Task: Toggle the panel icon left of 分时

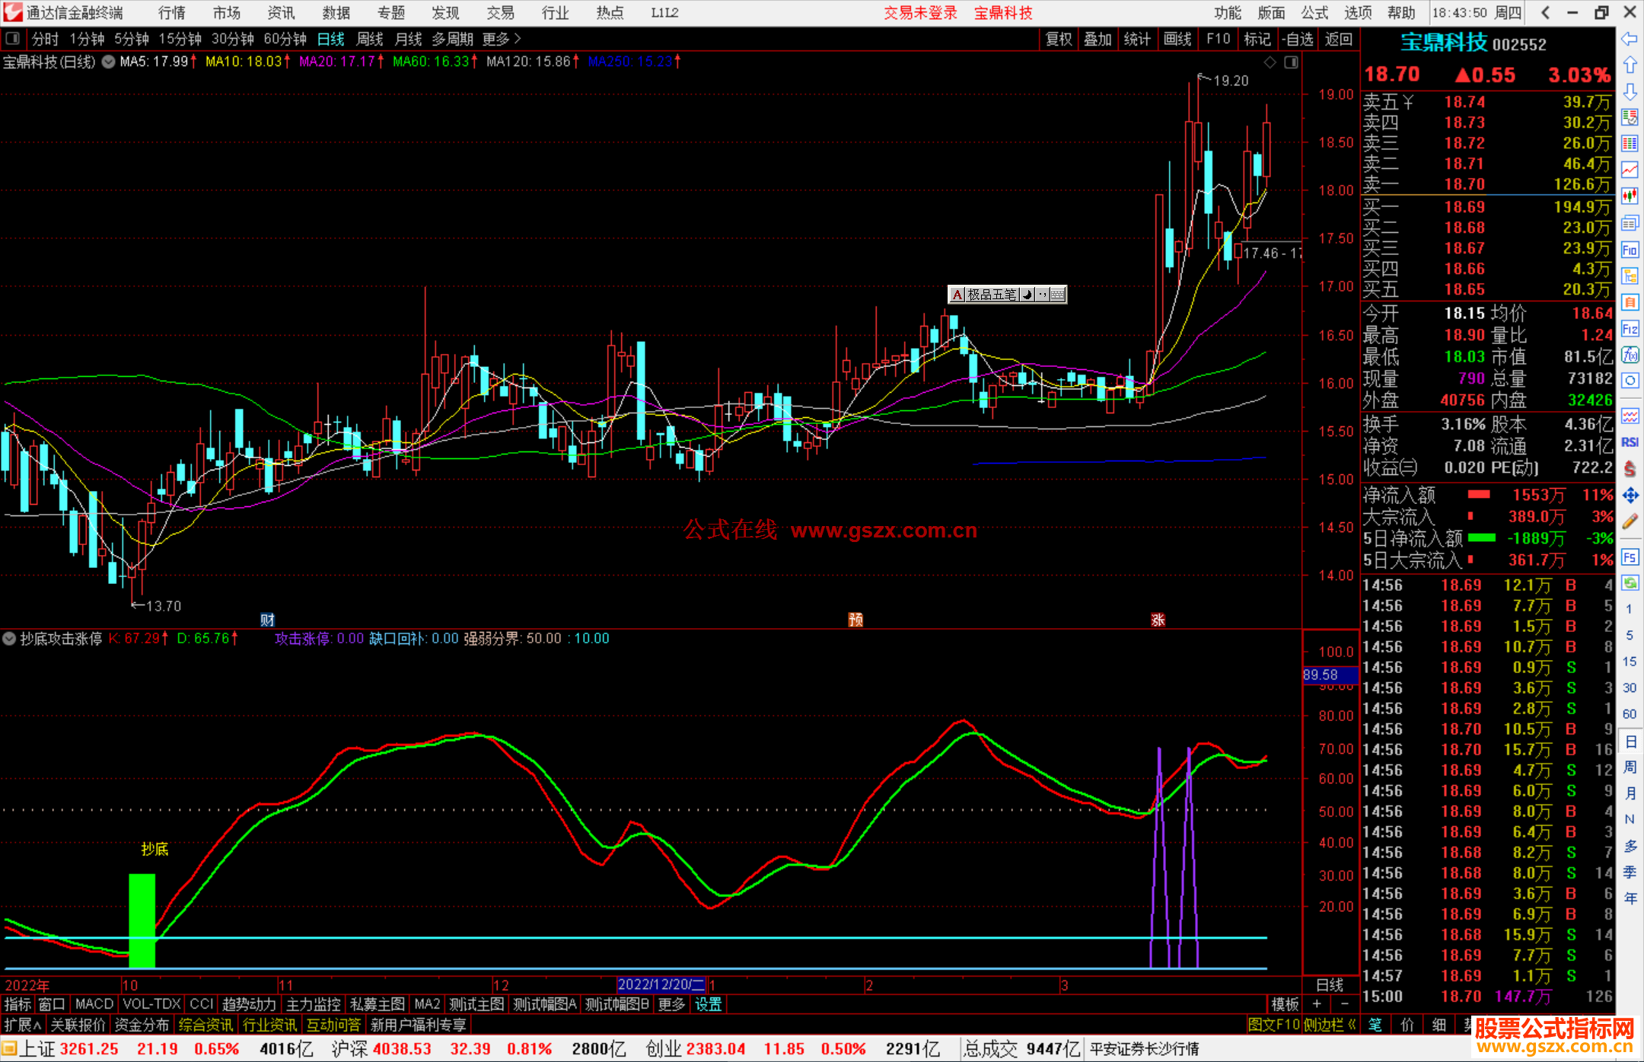Action: pyautogui.click(x=13, y=39)
